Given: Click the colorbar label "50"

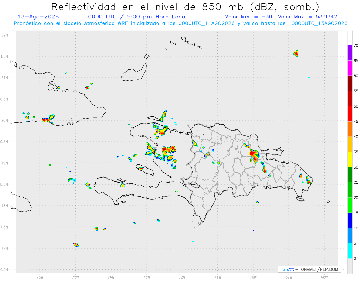Looking at the screenshot, I should [x=356, y=106].
